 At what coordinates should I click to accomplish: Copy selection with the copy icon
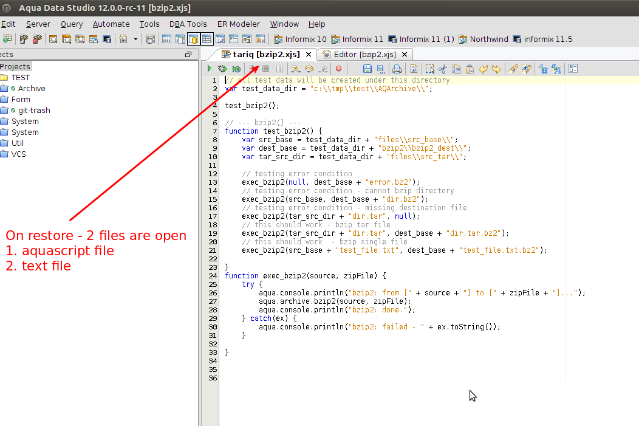coord(456,69)
